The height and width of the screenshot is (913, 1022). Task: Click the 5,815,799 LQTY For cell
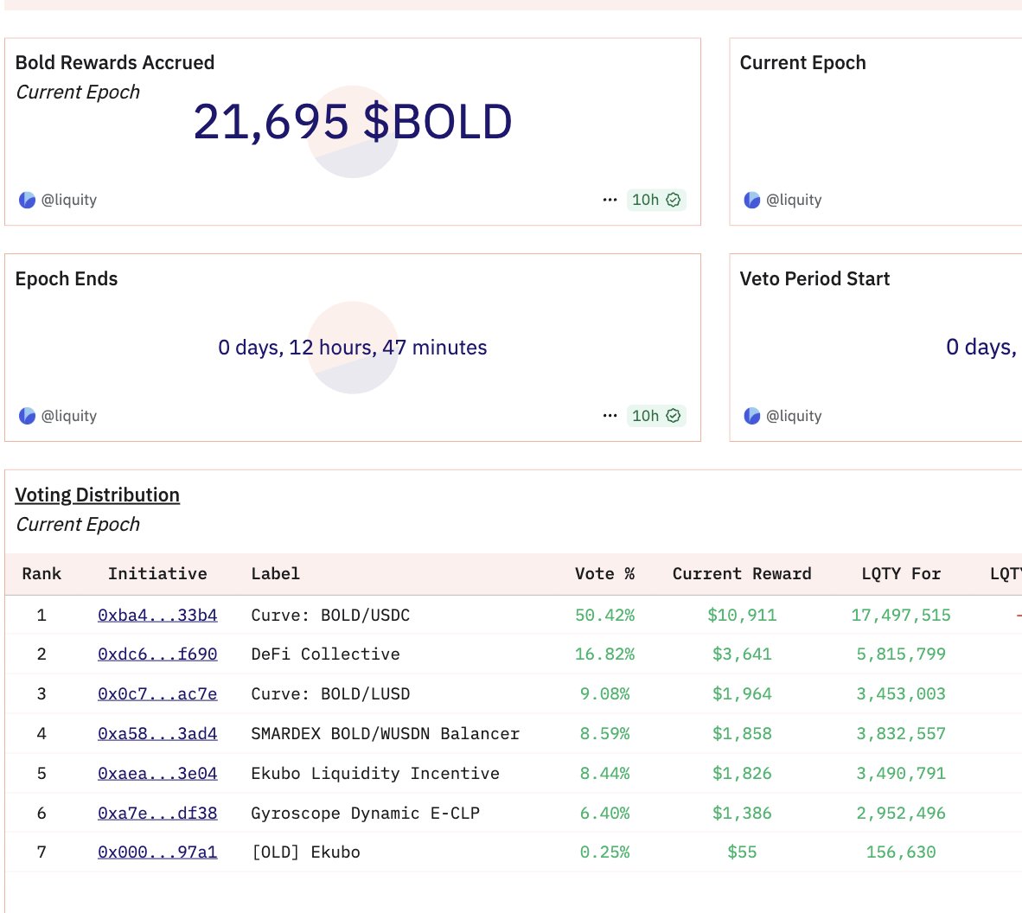[901, 654]
